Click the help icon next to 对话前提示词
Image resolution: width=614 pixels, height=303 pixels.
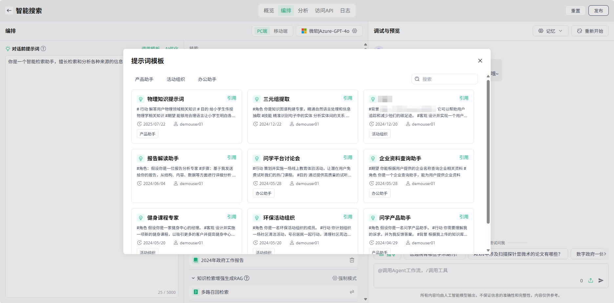coord(43,49)
